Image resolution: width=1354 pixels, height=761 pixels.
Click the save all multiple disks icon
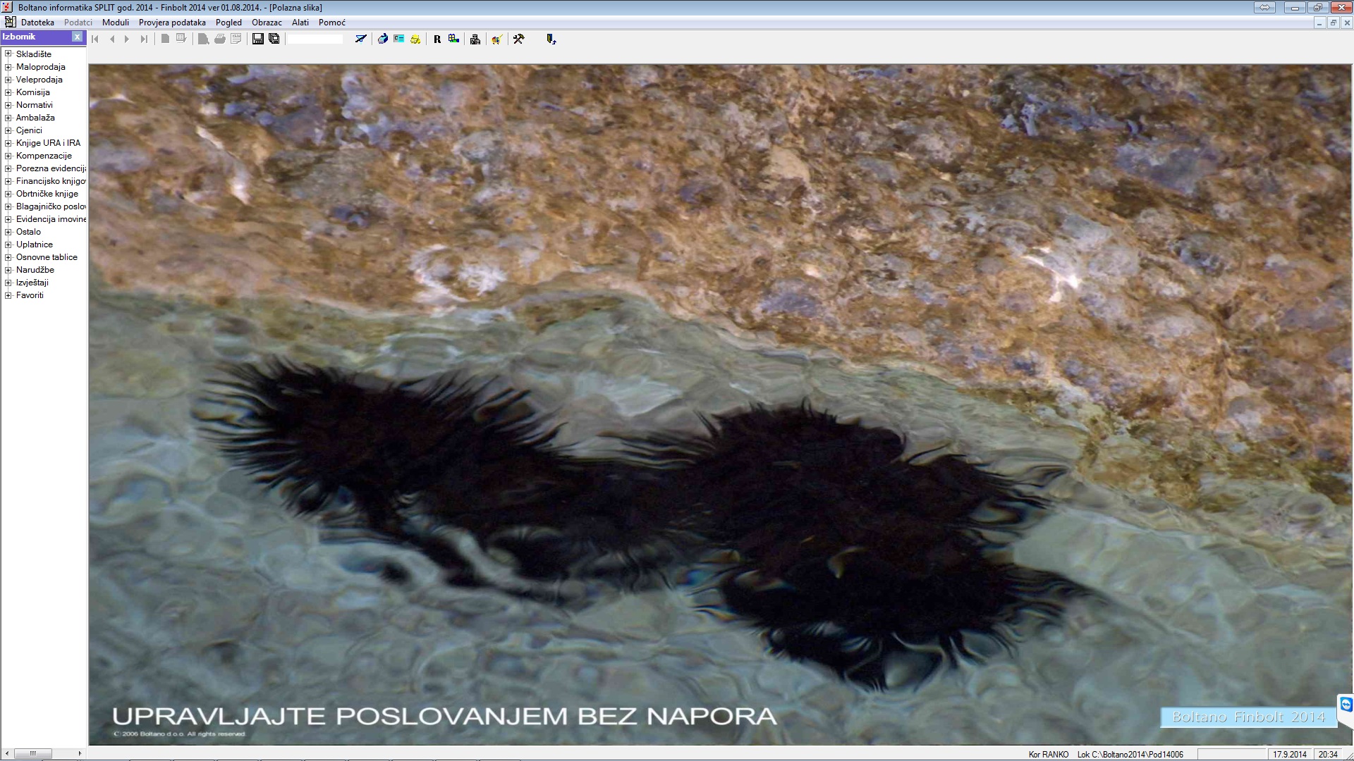(274, 39)
